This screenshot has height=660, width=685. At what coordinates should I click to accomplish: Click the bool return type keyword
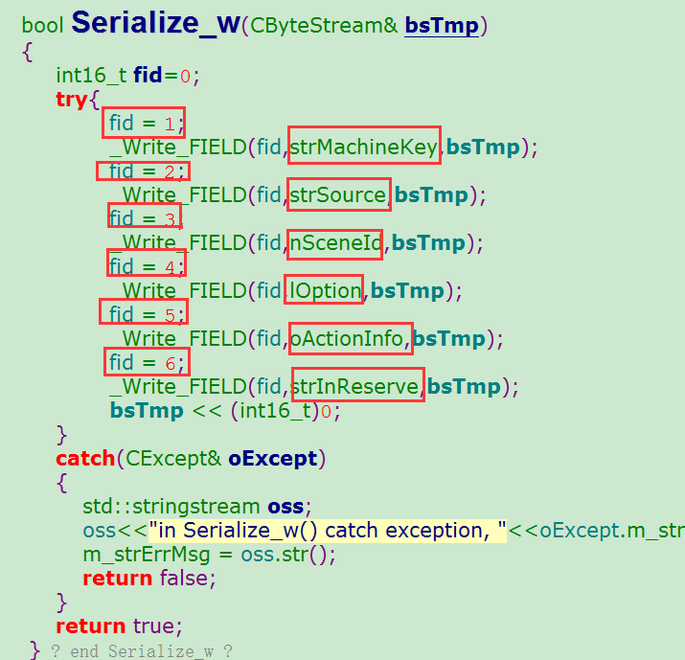pyautogui.click(x=43, y=25)
